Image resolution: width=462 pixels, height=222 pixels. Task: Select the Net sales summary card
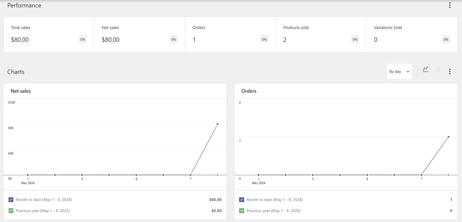click(139, 34)
